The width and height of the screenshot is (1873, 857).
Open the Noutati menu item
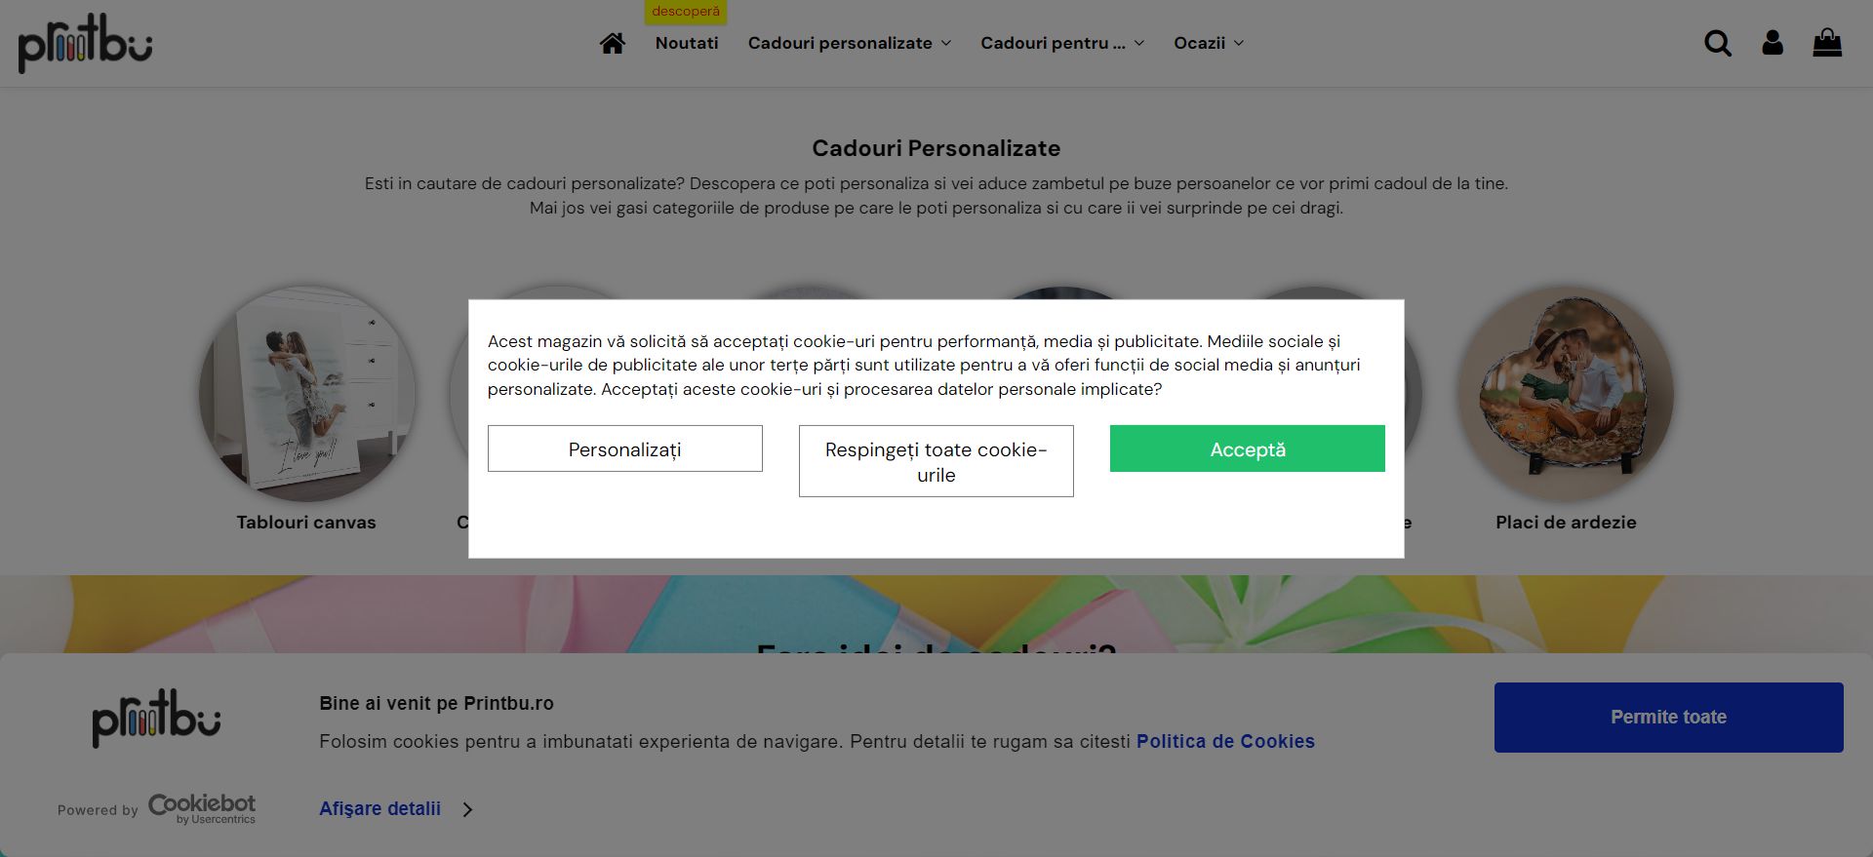point(687,43)
